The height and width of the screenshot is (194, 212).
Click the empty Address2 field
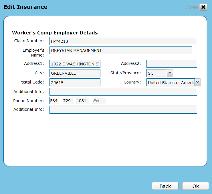tap(172, 64)
